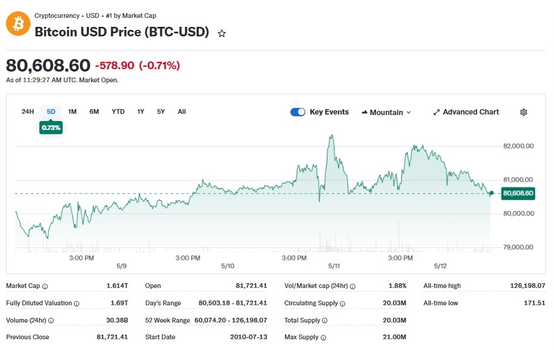This screenshot has width=554, height=350.
Task: Click the 5/10 date label
Action: pyautogui.click(x=228, y=266)
